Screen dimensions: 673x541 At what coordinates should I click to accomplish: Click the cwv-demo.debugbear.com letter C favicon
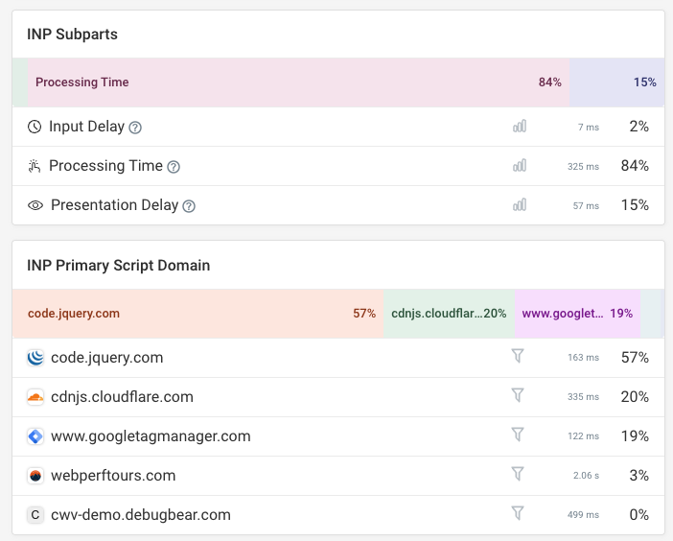click(35, 515)
